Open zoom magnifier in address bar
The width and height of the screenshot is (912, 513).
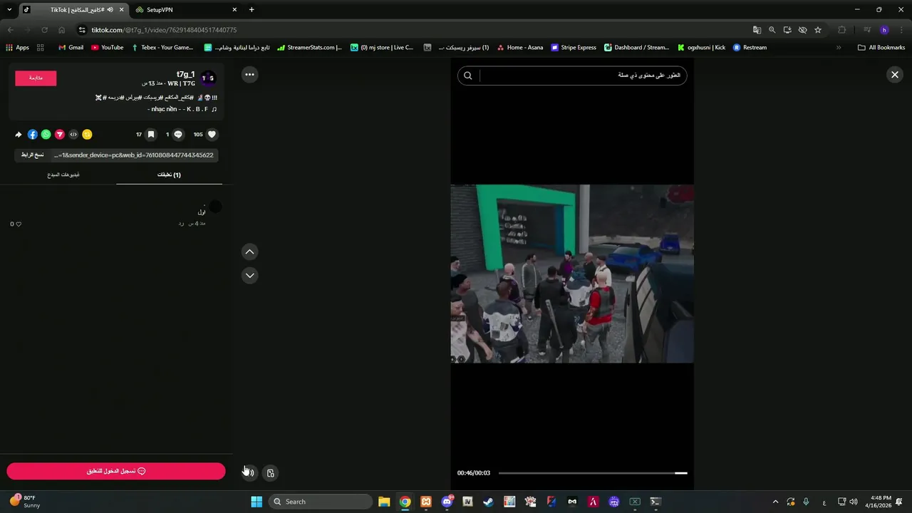pyautogui.click(x=772, y=30)
